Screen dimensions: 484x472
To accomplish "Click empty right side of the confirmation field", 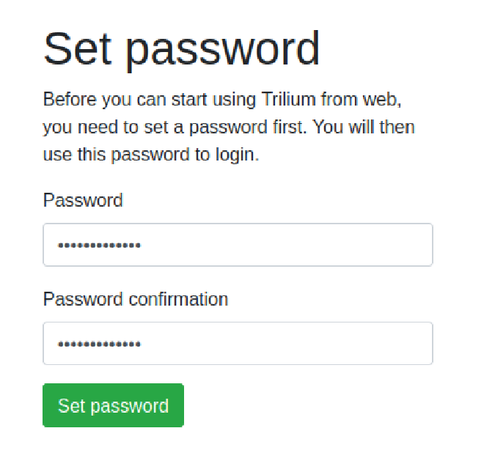I will [352, 343].
